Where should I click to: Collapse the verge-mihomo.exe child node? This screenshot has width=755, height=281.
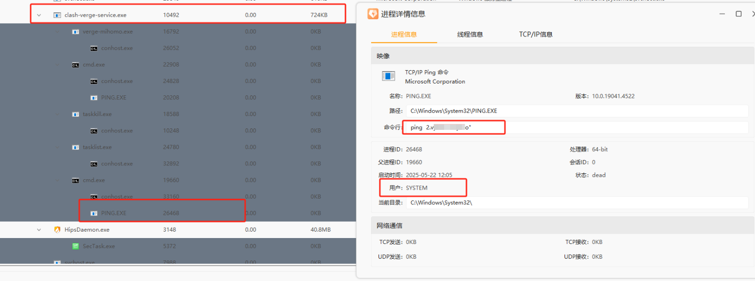[x=57, y=32]
